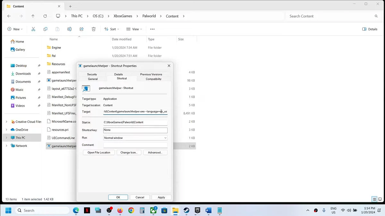Refresh the current folder view
The image size is (385, 216).
point(45,16)
